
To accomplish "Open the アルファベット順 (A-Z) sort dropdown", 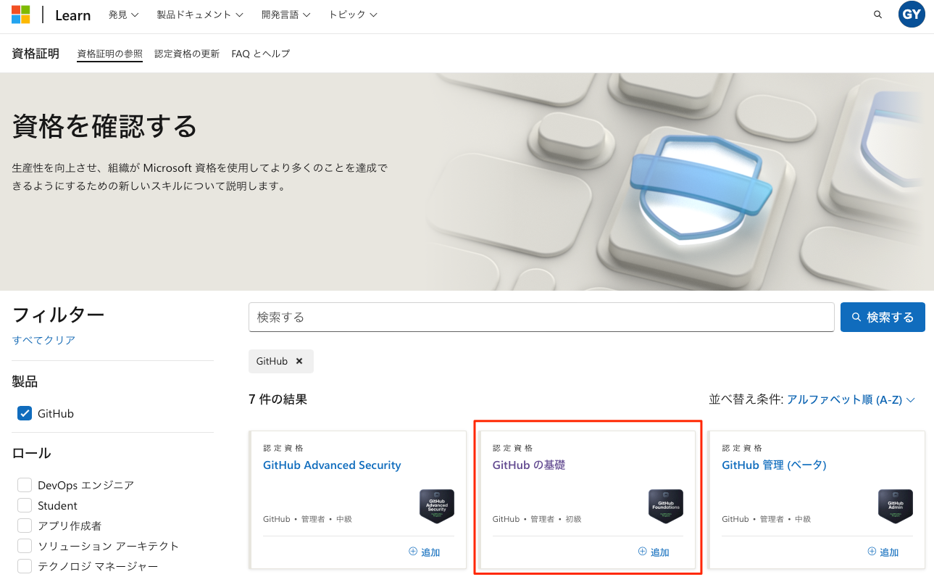I will point(851,399).
